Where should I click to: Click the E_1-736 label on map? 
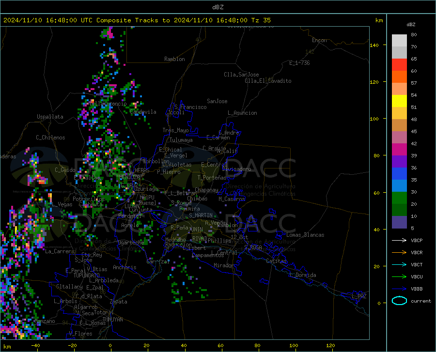pyautogui.click(x=299, y=63)
